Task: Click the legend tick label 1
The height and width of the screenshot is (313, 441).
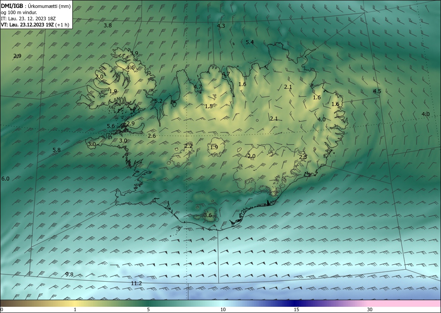Action: 75,310
